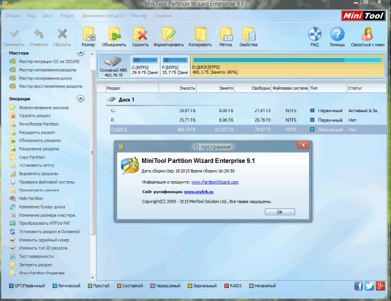Select the D:ДИСК(NTFS) usage bar
391x301 pixels.
(287, 60)
